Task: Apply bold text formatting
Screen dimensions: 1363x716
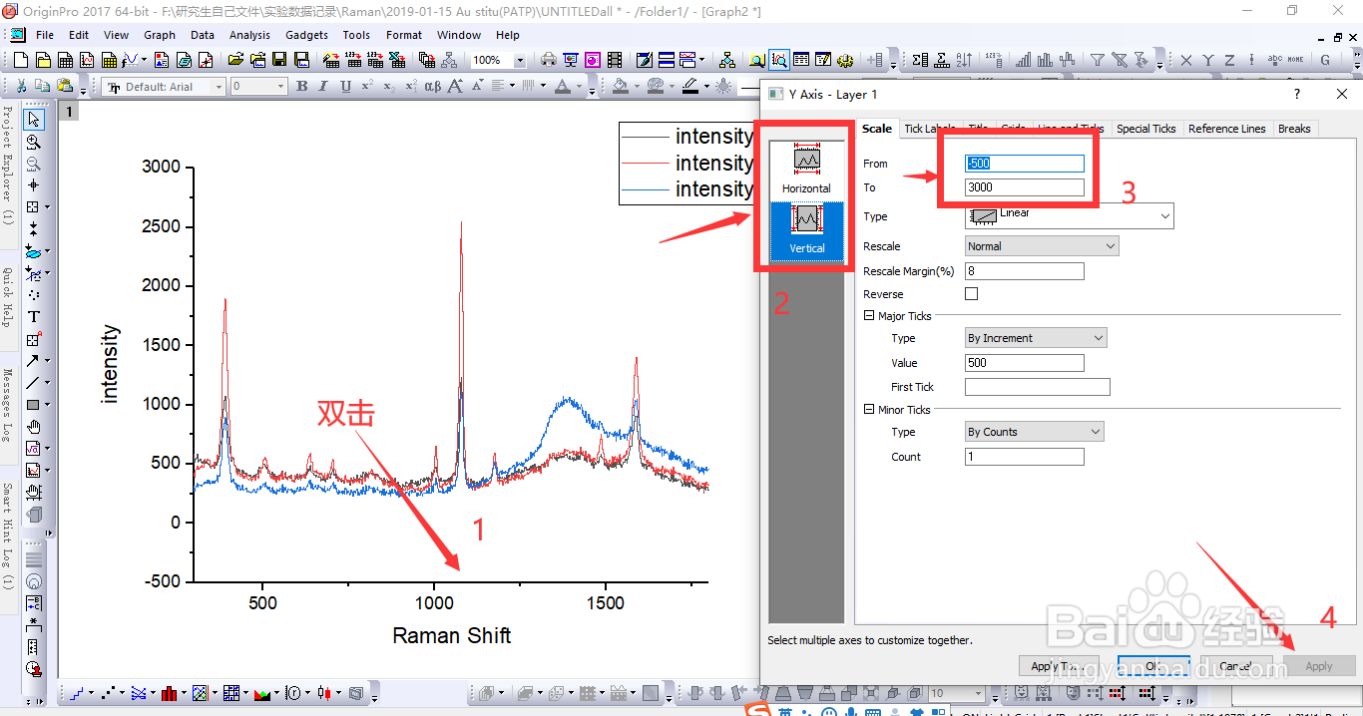Action: (x=302, y=87)
